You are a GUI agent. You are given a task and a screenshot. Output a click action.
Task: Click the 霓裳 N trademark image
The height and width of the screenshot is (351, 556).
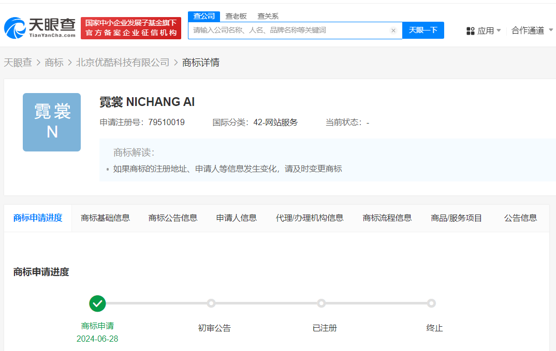coord(52,122)
